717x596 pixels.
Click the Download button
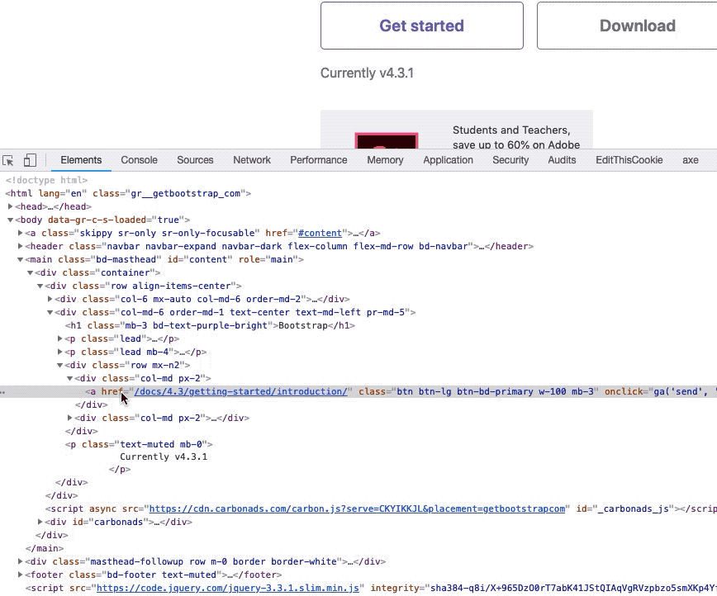click(637, 26)
